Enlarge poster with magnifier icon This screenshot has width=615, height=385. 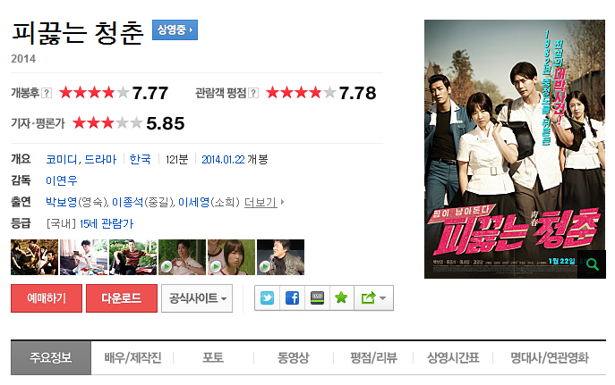pyautogui.click(x=592, y=264)
